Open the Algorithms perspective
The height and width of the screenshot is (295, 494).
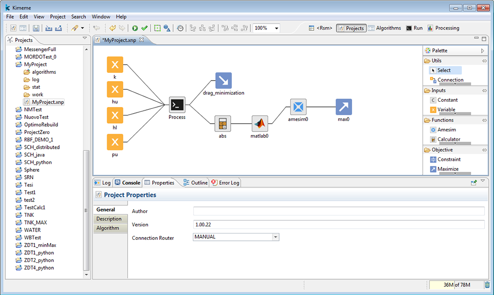(x=385, y=28)
